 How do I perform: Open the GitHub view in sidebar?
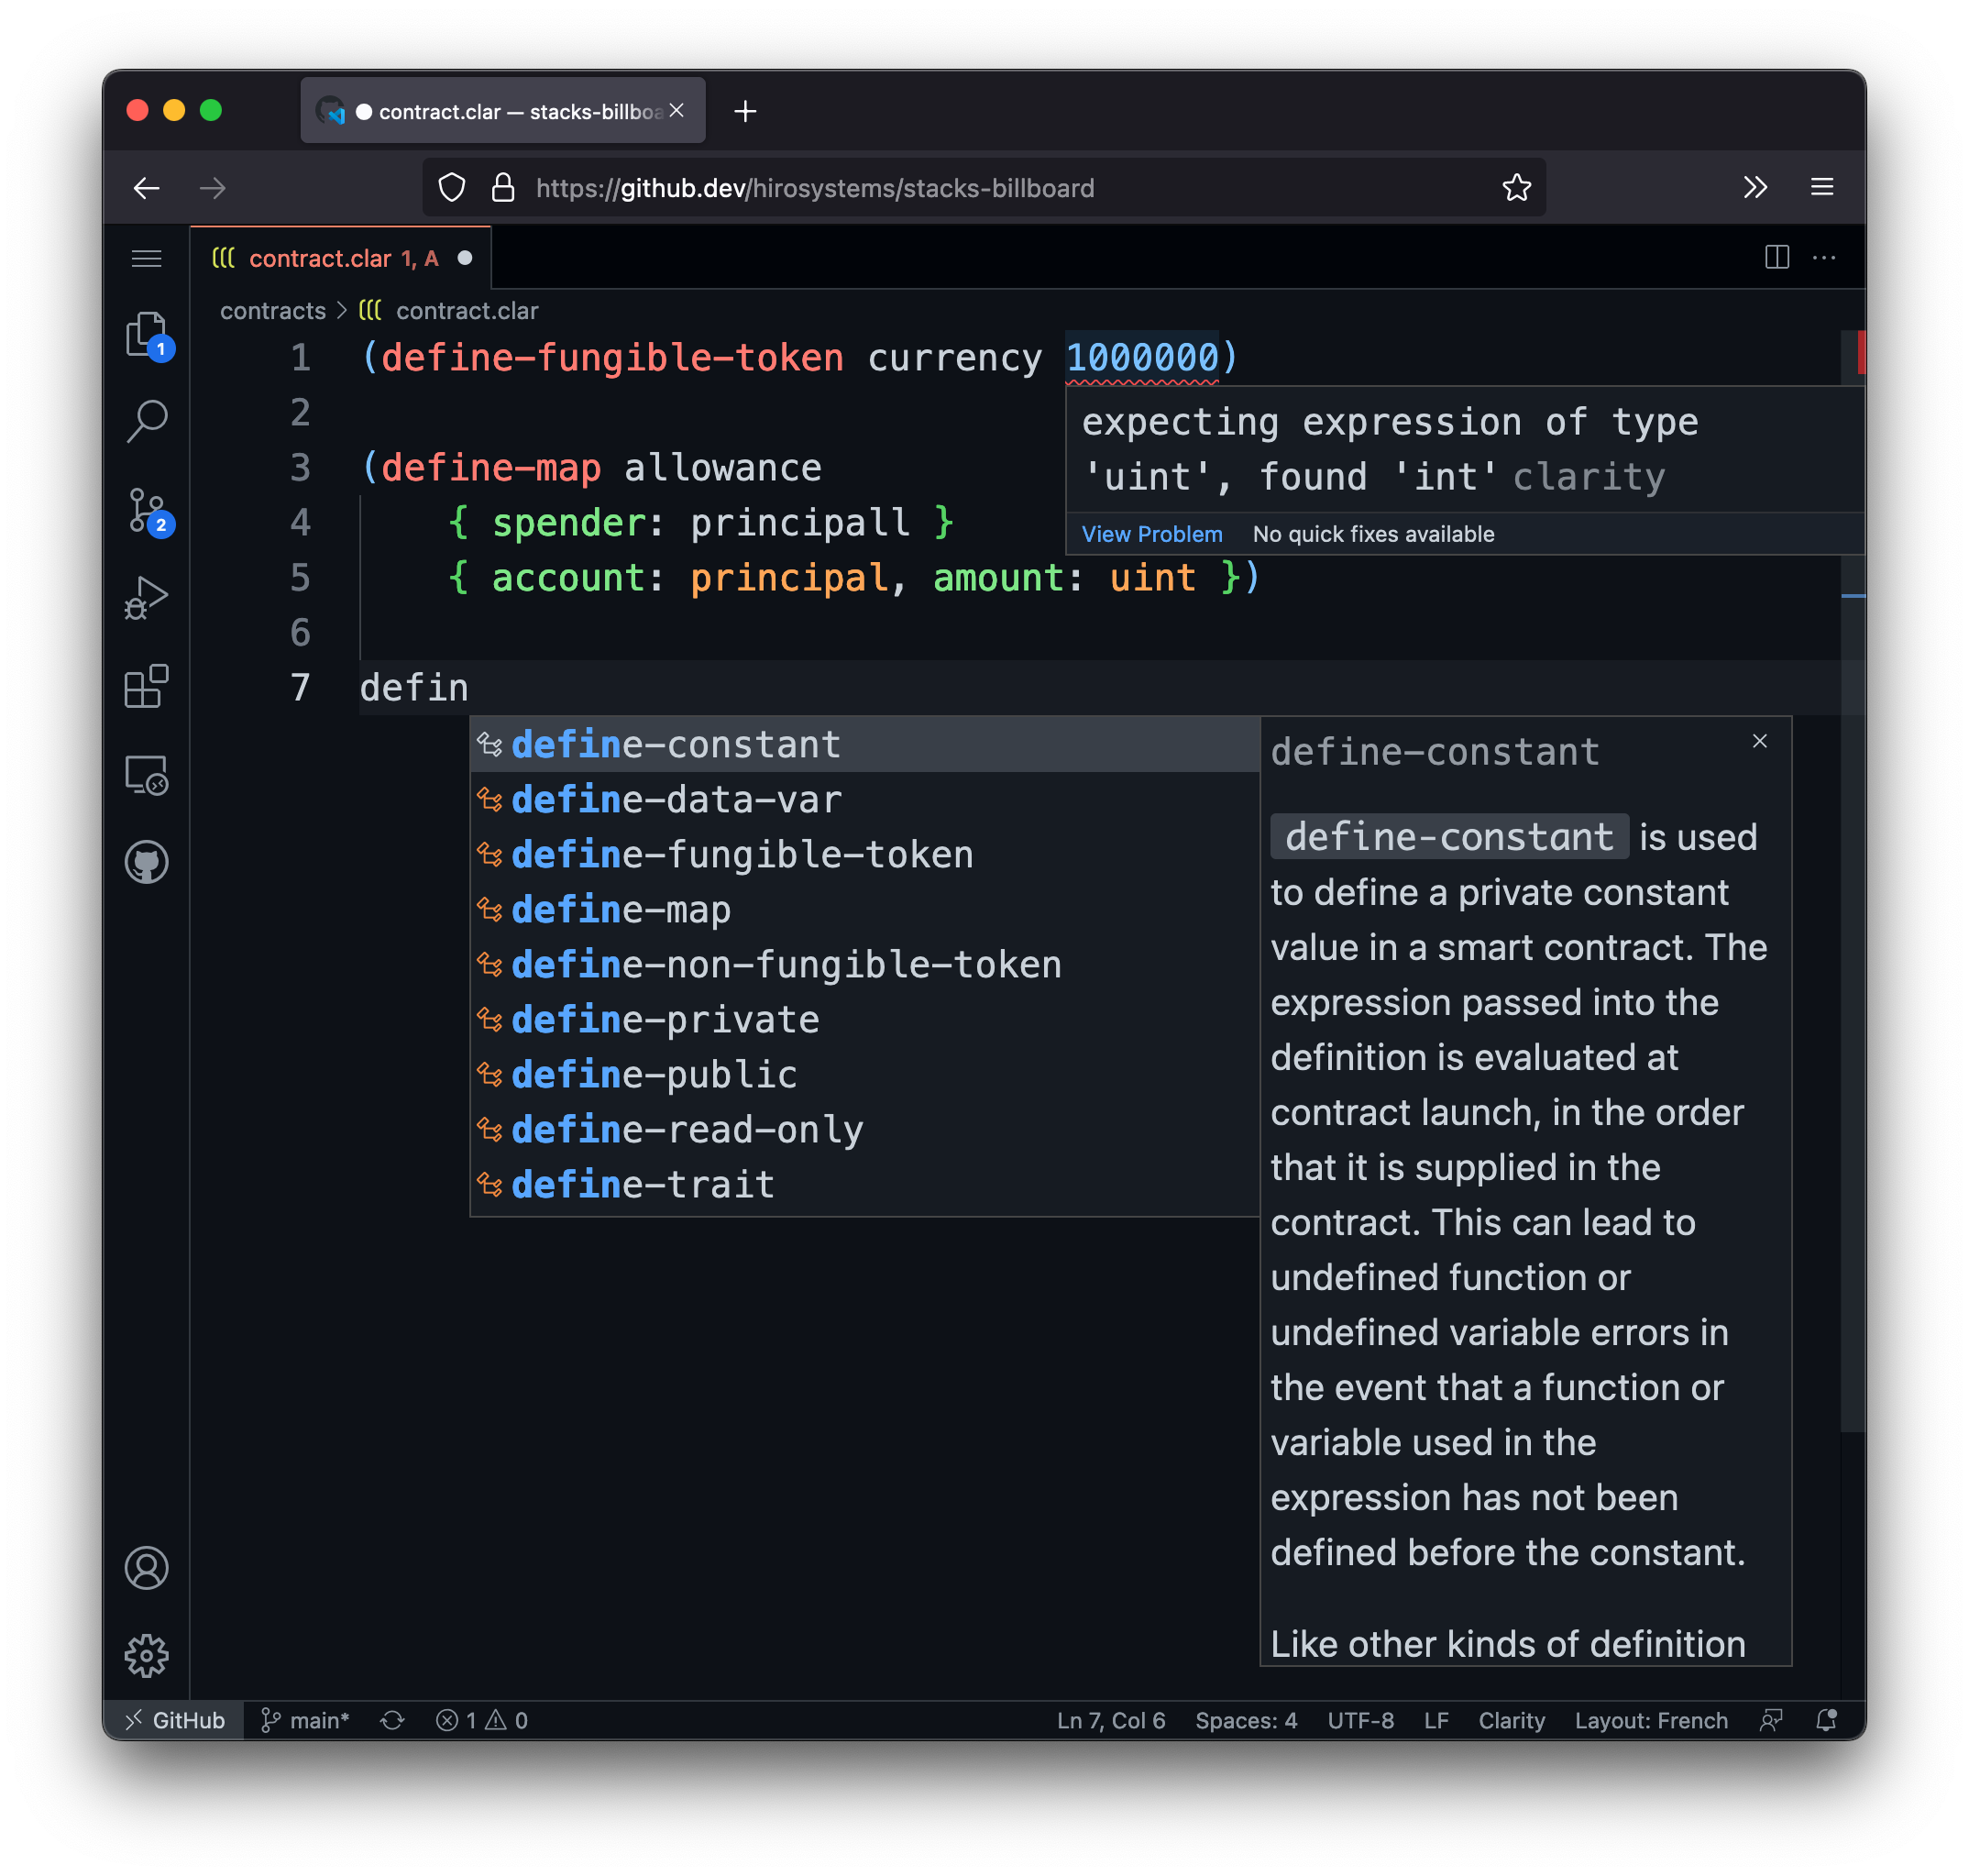coord(146,862)
